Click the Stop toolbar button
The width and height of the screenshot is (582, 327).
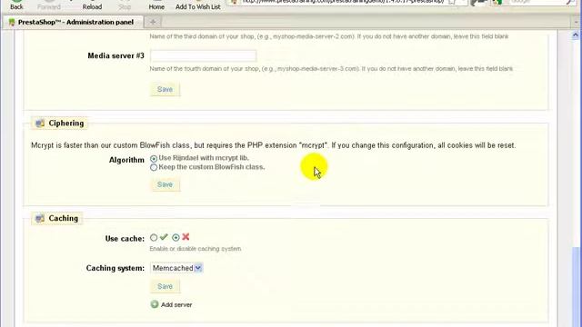tap(125, 5)
